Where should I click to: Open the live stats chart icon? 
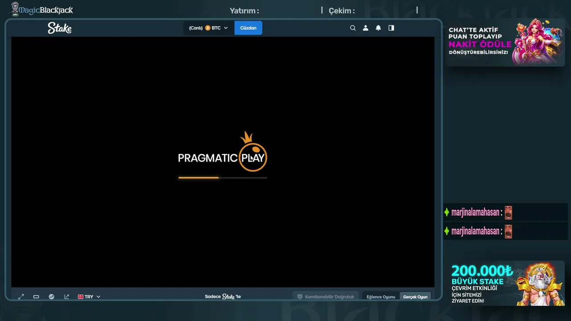[51, 297]
